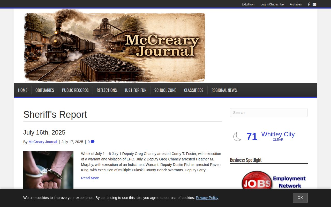Open the Classifieds menu item
Screen dimensions: 331x207
click(194, 90)
